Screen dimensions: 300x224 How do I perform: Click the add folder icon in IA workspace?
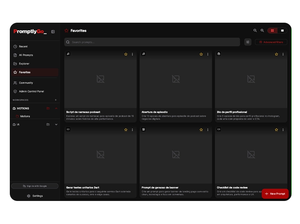[x=48, y=124]
